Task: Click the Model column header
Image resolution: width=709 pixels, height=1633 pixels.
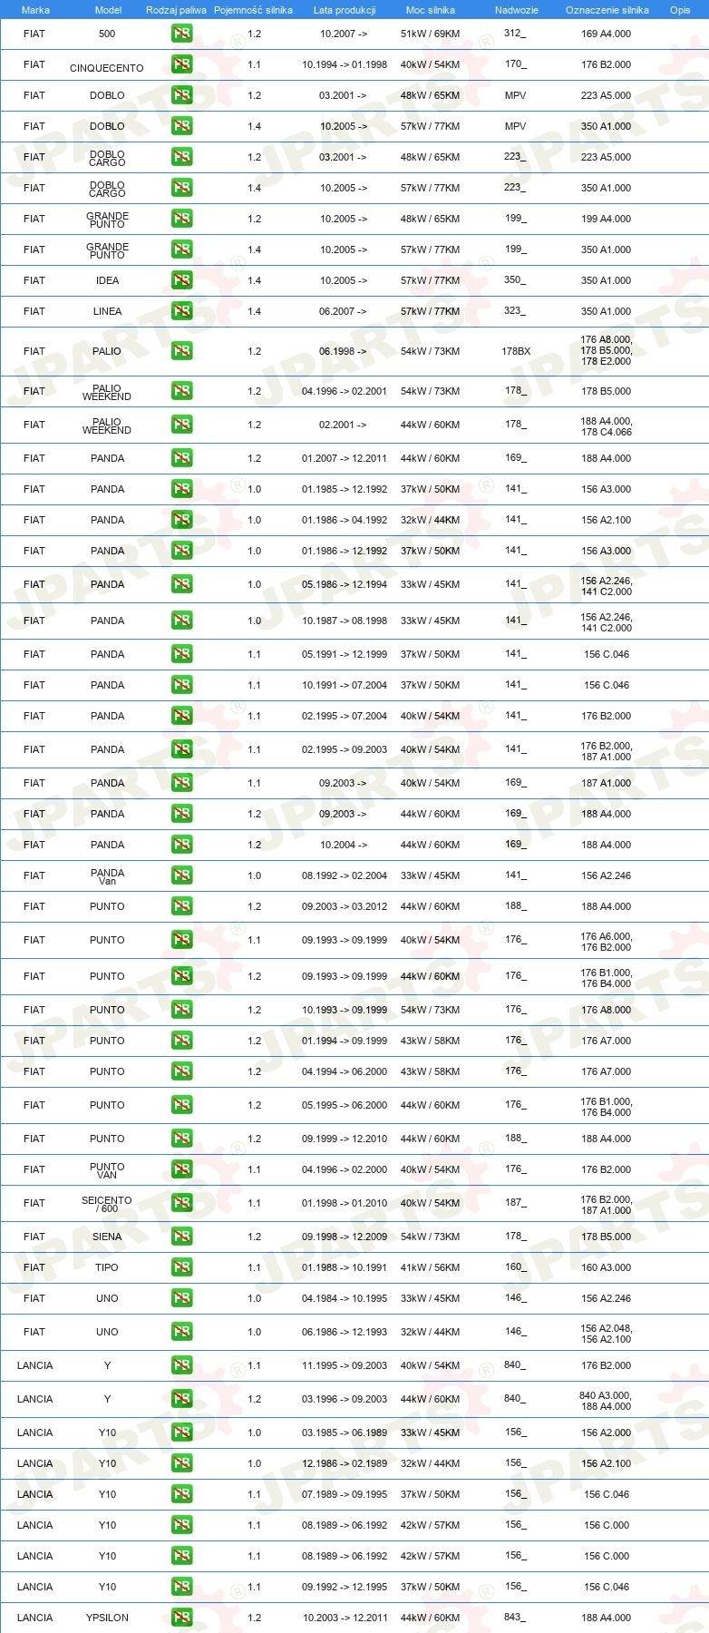Action: point(108,10)
